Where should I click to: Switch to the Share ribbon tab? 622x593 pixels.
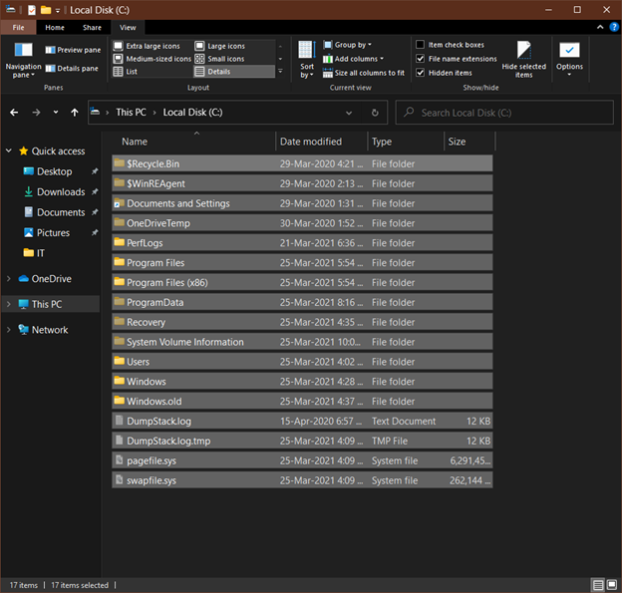coord(92,27)
